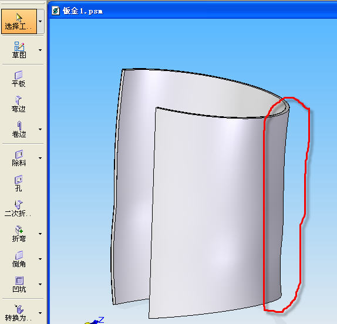Click the 钣金1.psm document window icon
The width and height of the screenshot is (337, 324).
56,11
